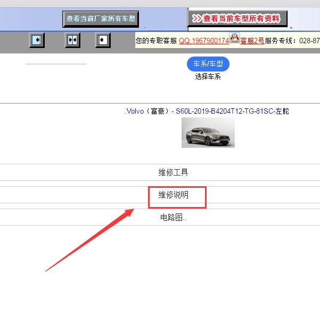Click the 选择车系 label
320x310 pixels.
tap(208, 76)
